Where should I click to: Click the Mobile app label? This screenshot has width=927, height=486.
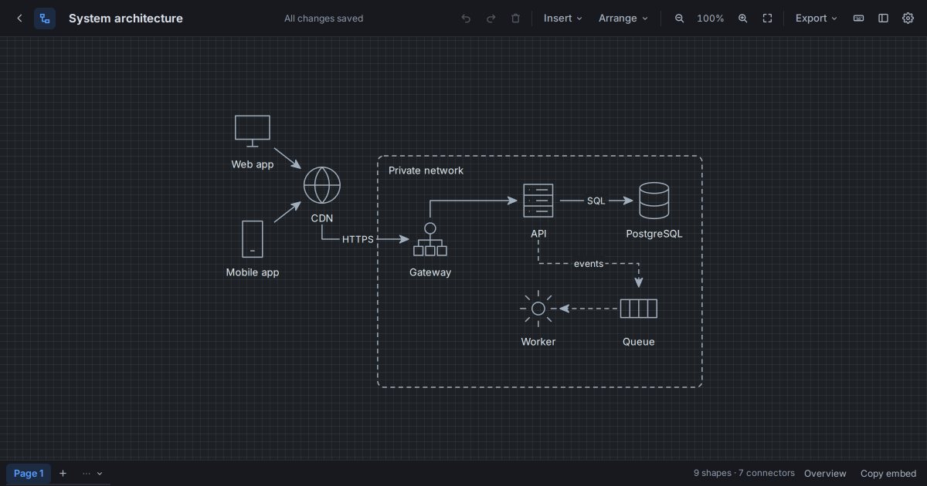[x=253, y=272]
